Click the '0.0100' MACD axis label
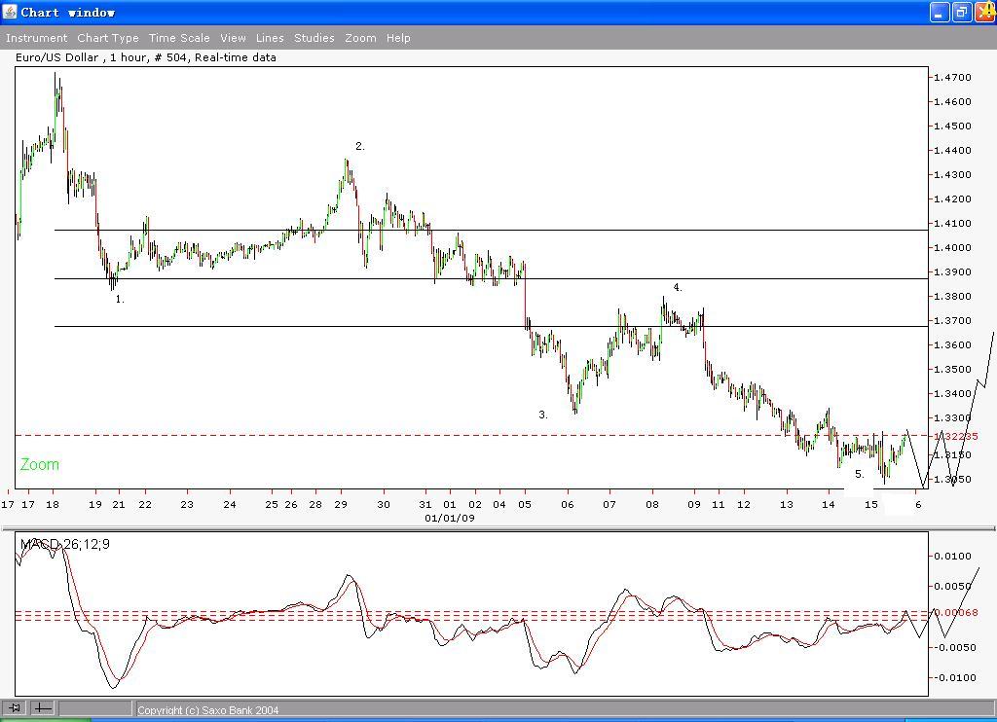This screenshot has width=997, height=722. (952, 557)
